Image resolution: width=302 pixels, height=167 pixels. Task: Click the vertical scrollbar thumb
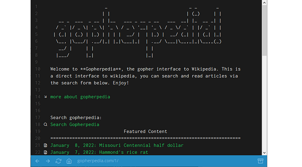264,31
